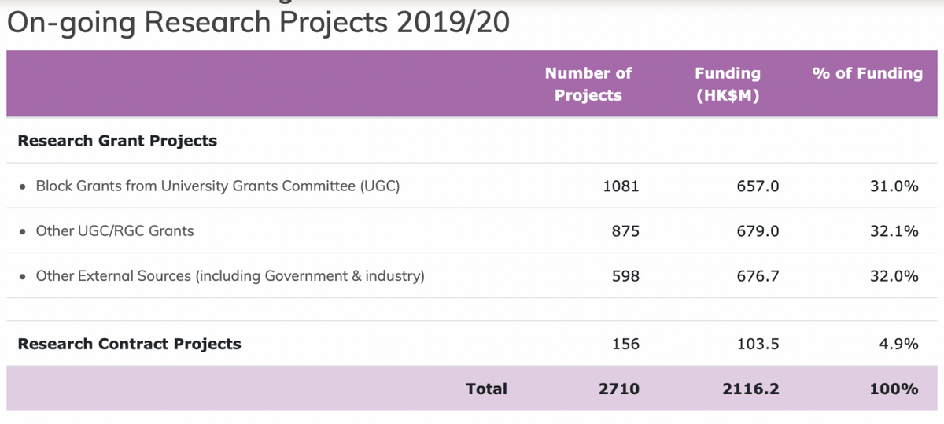
Task: Click the Research Grant Projects section label
Action: 117,141
